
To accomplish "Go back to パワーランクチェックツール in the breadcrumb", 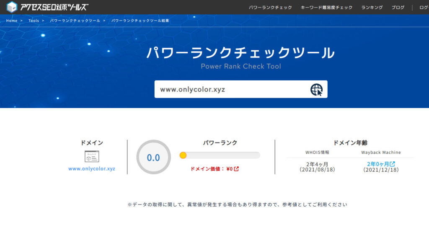I will (75, 21).
